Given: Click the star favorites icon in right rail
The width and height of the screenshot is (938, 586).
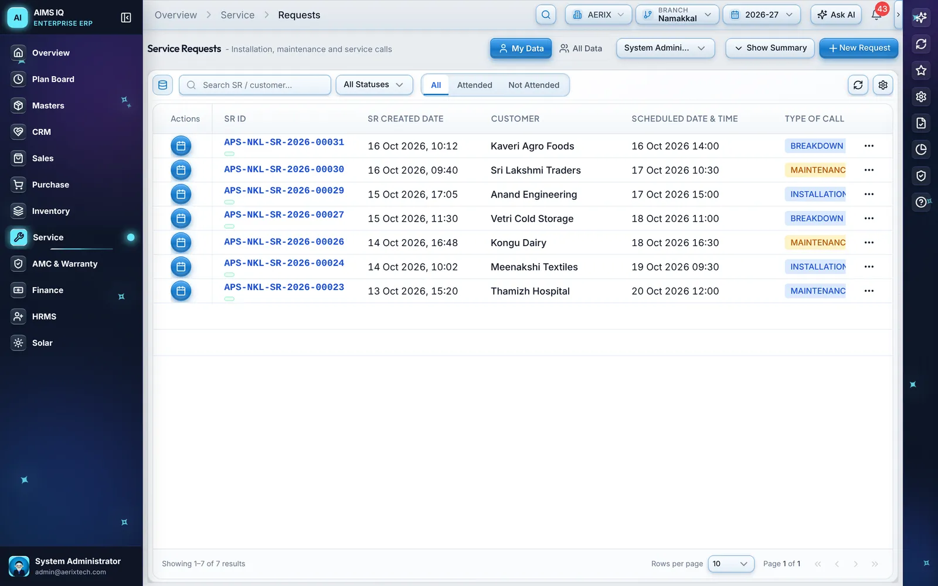Looking at the screenshot, I should coord(921,70).
